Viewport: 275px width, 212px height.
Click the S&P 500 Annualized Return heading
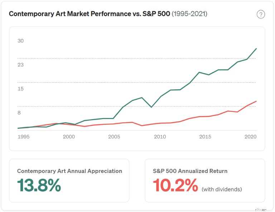[x=190, y=171]
